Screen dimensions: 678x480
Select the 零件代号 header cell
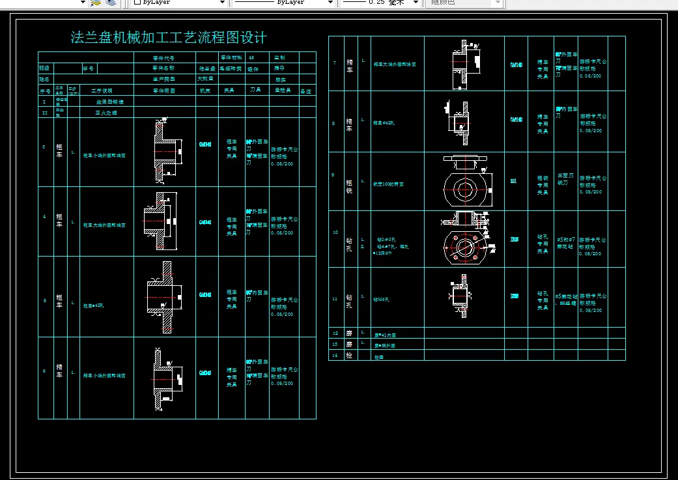pos(163,58)
